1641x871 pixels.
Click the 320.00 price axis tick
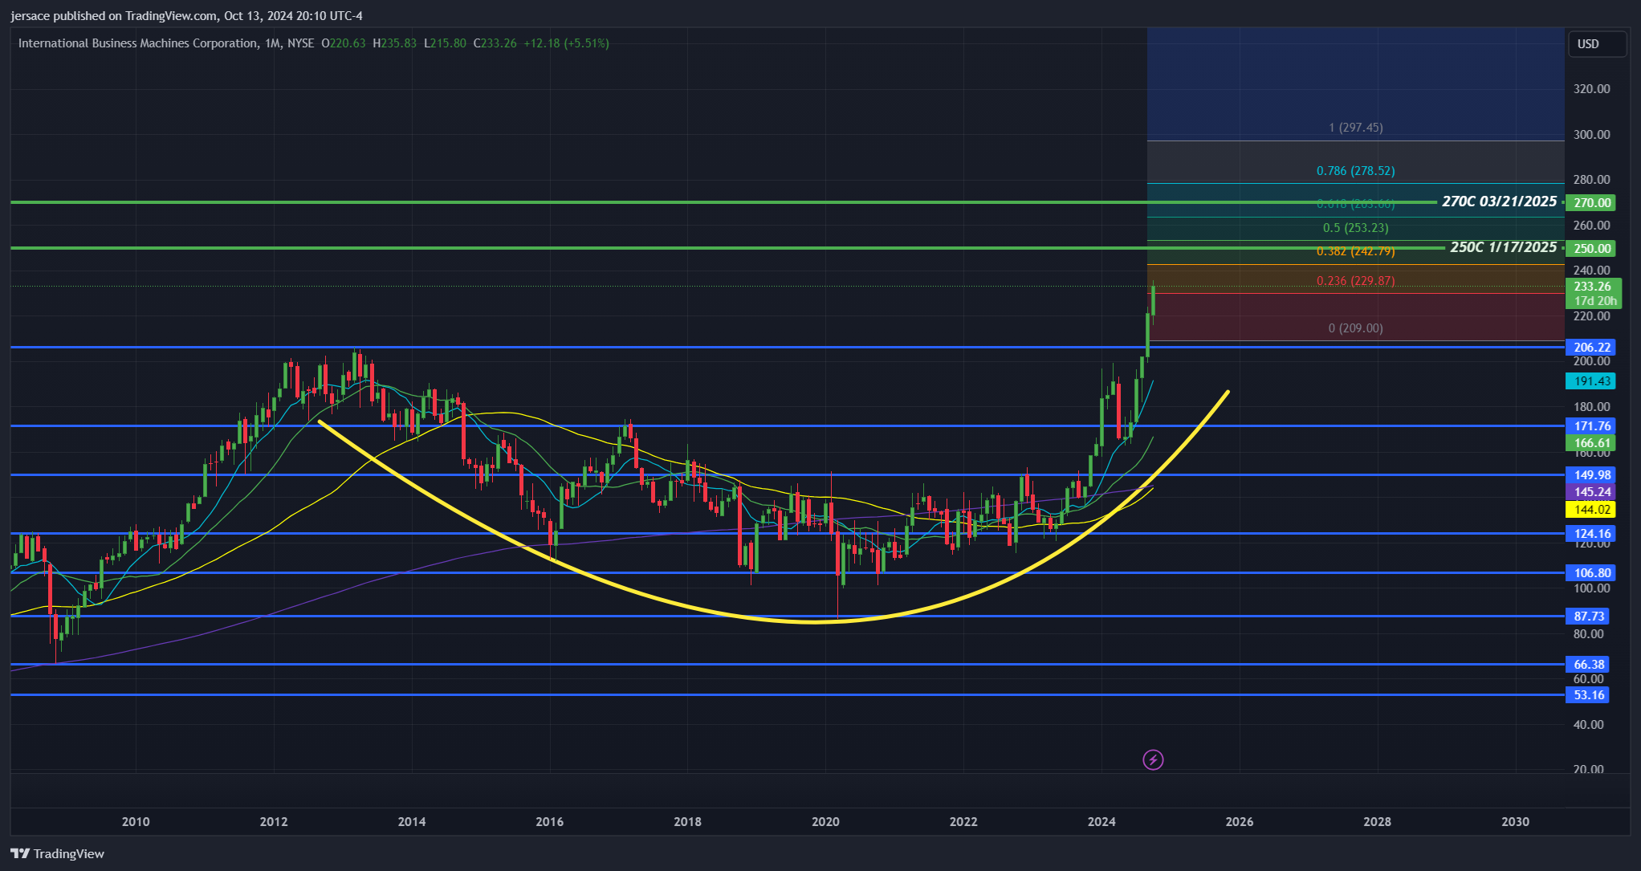coord(1591,89)
